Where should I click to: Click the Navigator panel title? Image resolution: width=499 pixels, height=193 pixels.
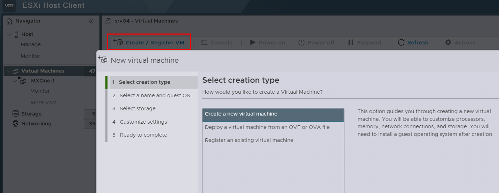click(x=28, y=21)
